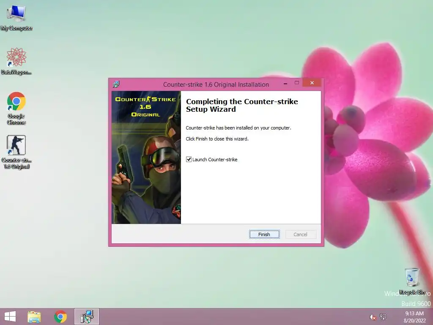Close the Counter-strike installation window

coord(312,83)
